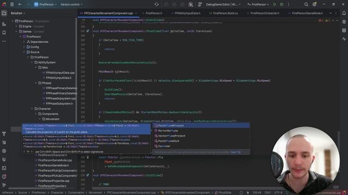Image resolution: width=348 pixels, height=195 pixels.
Task: Expand the Engine node in solution tree
Action: click(x=16, y=27)
